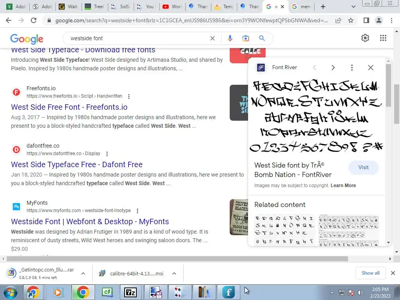This screenshot has width=400, height=300.
Task: Click the westside font search field
Action: pyautogui.click(x=138, y=38)
